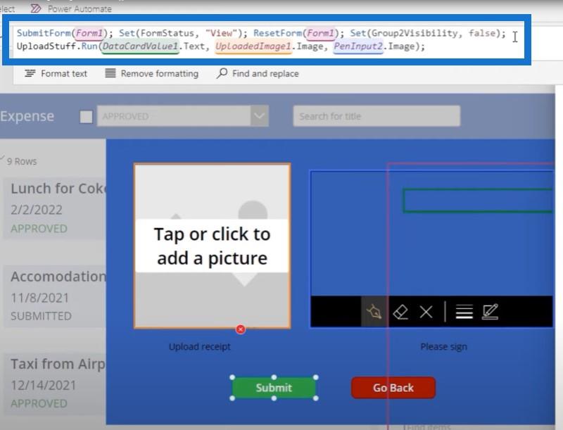Screen dimensions: 563x430
Task: Open the Lunch for Coke expense item
Action: 55,209
